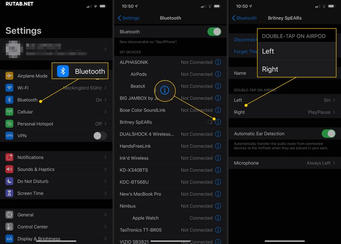Open info icon for BIG JAMBOX

(x=218, y=98)
